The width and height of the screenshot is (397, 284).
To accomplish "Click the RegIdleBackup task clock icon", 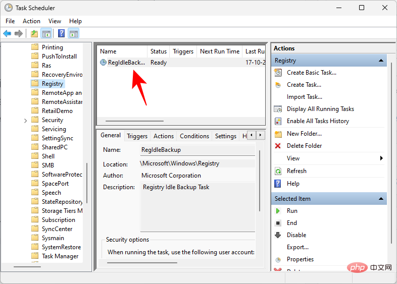I will (104, 62).
